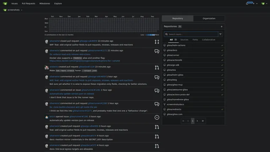Open the repository filter funnel icon
The height and width of the screenshot is (152, 270).
click(x=220, y=34)
